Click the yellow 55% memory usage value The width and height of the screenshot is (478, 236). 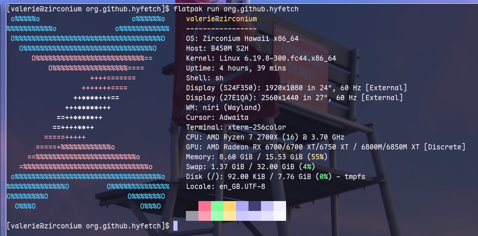pyautogui.click(x=317, y=157)
